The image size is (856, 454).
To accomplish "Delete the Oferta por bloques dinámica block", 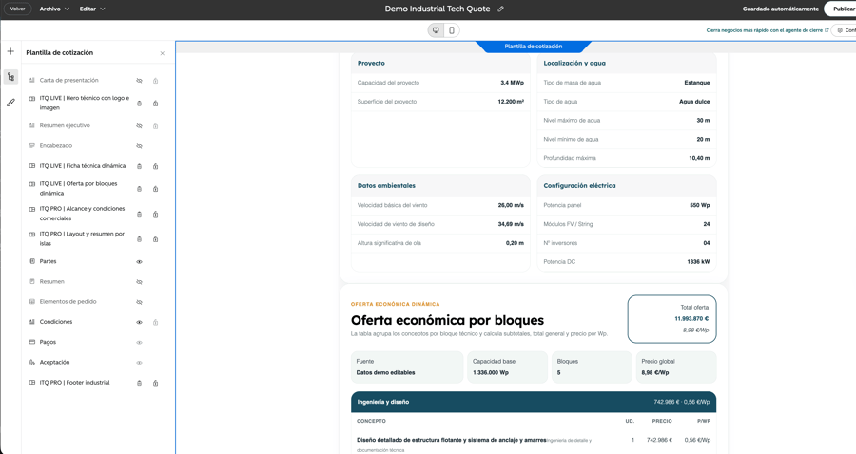I will tap(139, 189).
